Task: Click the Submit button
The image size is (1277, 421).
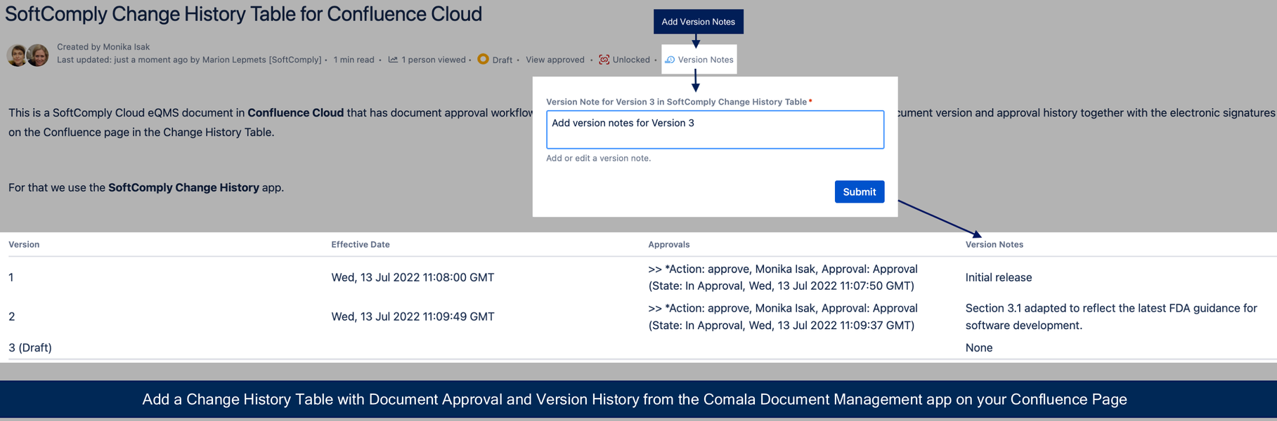Action: pos(859,192)
